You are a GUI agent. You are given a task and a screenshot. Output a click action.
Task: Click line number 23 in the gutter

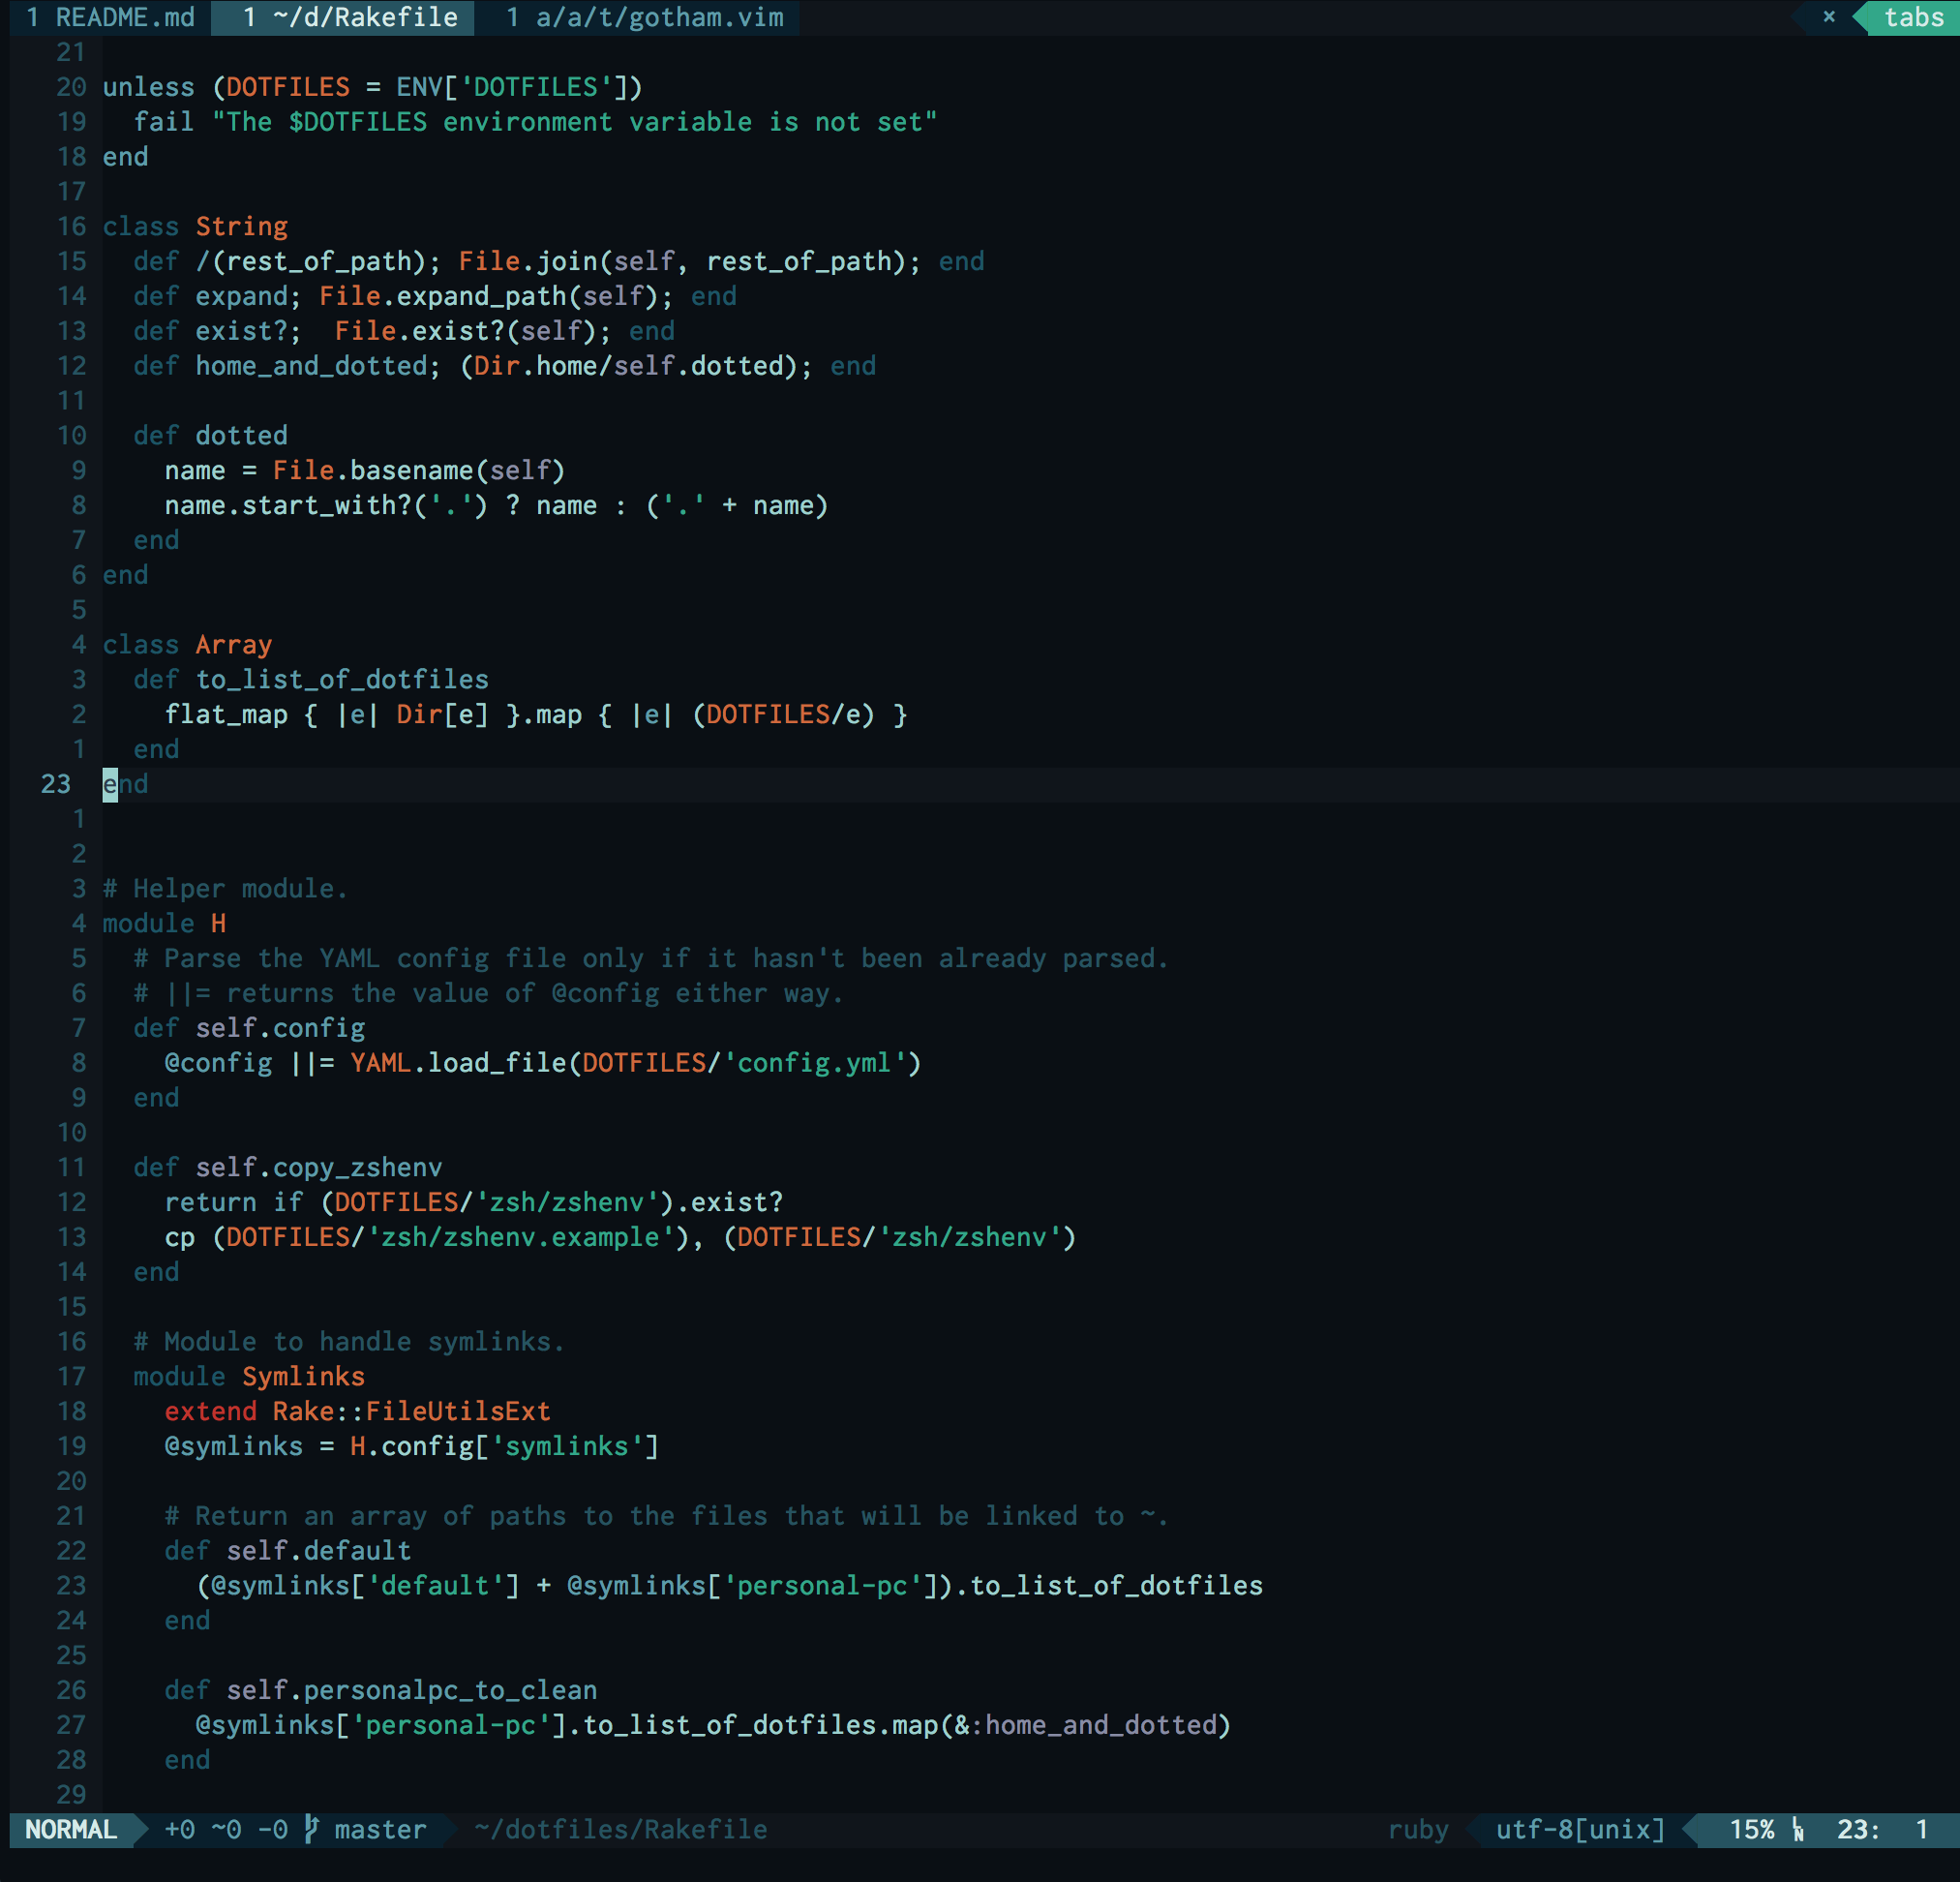56,784
